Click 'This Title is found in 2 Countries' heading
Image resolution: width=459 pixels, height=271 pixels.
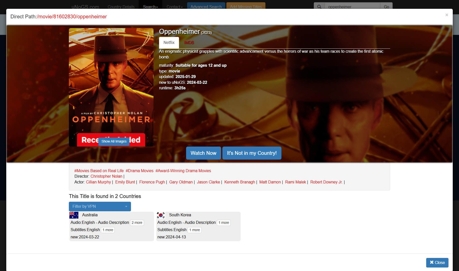tap(105, 196)
